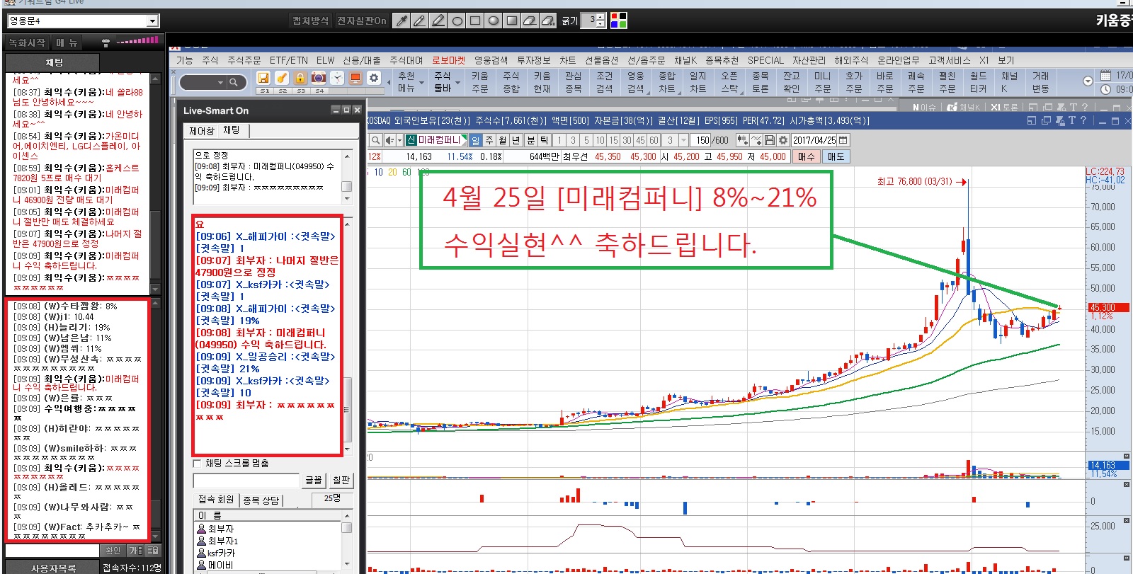The height and width of the screenshot is (574, 1133).
Task: Enable 채팅 스크롤 멈춤 checkbox
Action: tap(198, 464)
